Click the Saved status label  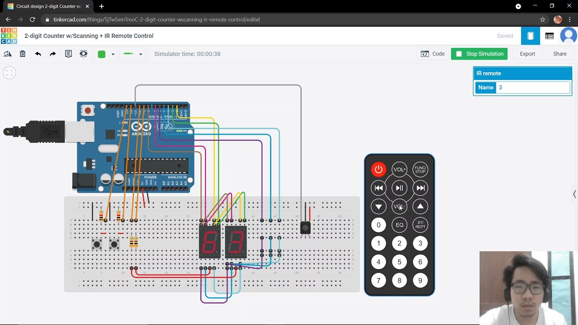pos(505,36)
